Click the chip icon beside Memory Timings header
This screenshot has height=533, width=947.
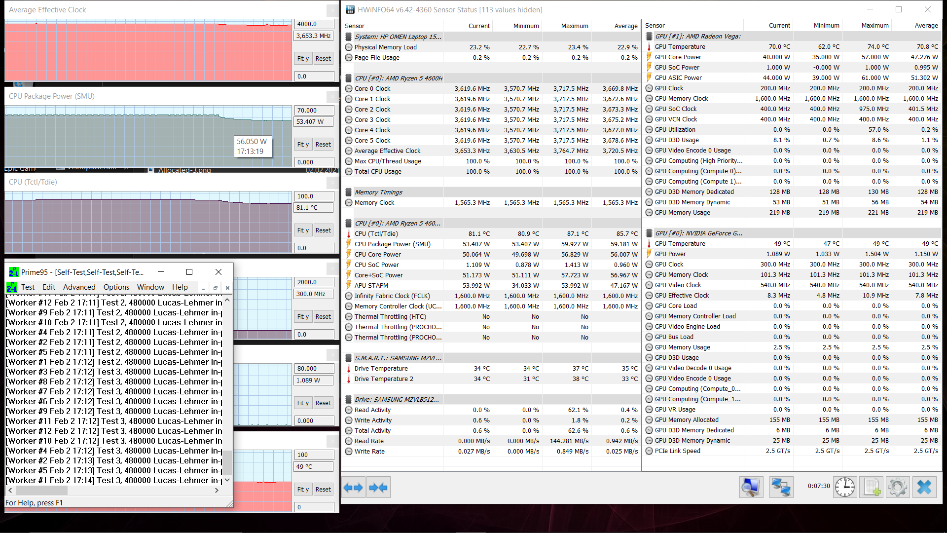click(349, 192)
